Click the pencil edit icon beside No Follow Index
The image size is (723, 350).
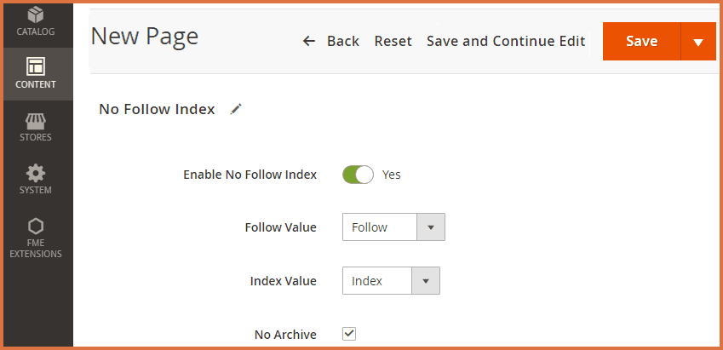pyautogui.click(x=236, y=109)
